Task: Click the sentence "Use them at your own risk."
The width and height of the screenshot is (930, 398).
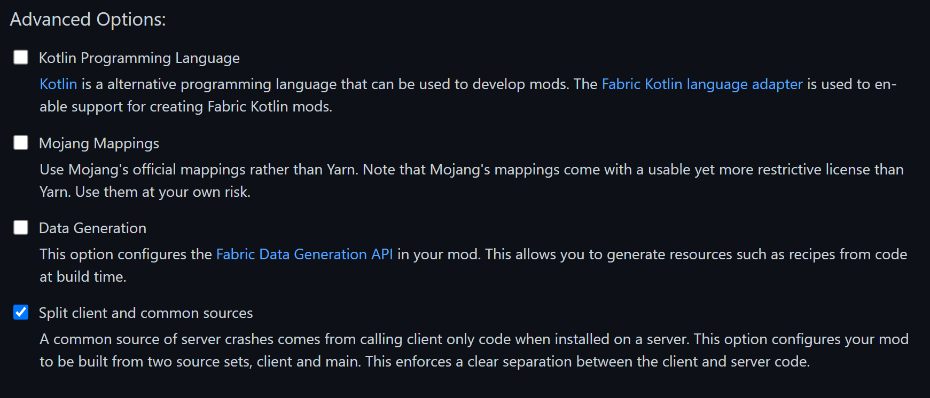Action: click(x=163, y=192)
